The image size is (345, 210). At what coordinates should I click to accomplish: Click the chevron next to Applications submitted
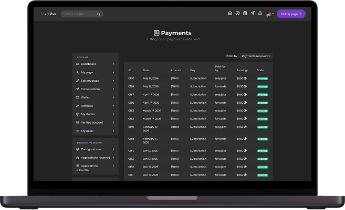click(113, 165)
